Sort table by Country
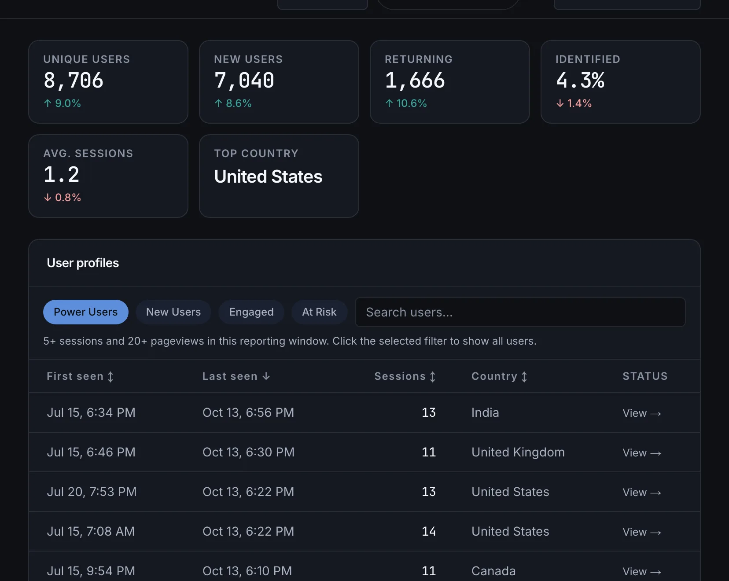This screenshot has width=729, height=581. click(x=499, y=376)
